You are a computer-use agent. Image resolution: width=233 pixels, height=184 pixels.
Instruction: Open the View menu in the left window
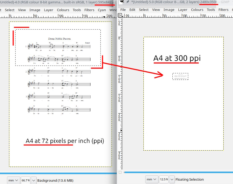pyautogui.click(x=22, y=10)
